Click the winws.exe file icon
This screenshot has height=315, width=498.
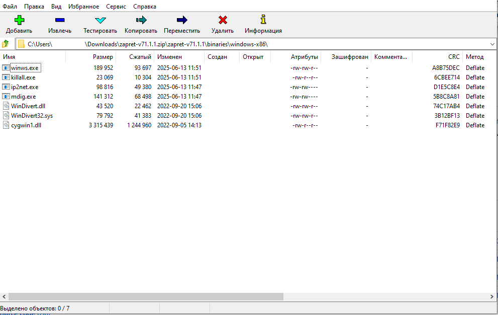pos(6,68)
